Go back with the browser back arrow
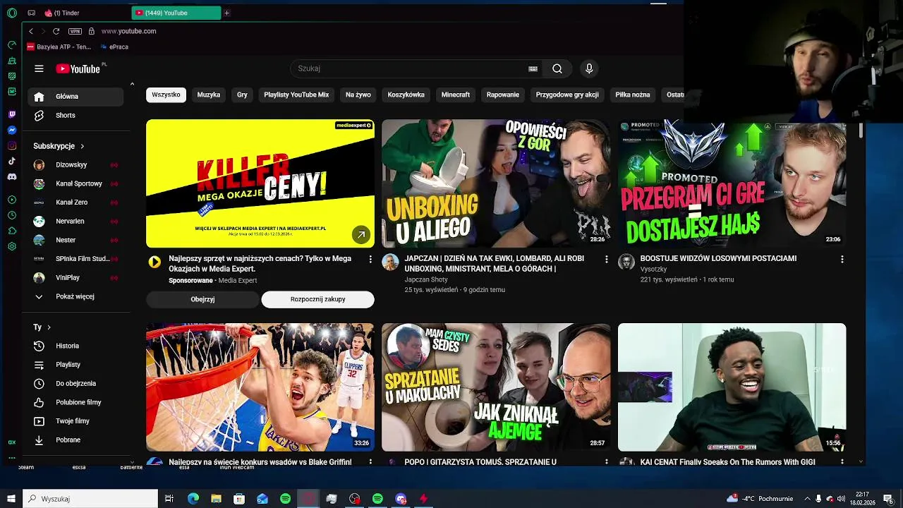 pyautogui.click(x=31, y=31)
